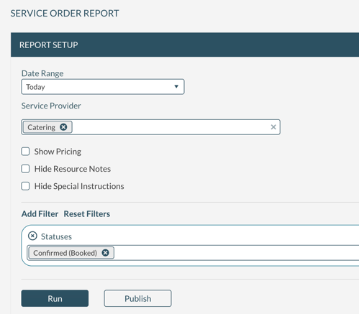Viewport: 359px width, 314px height.
Task: Clear all selections in Service Provider field
Action: [x=273, y=127]
